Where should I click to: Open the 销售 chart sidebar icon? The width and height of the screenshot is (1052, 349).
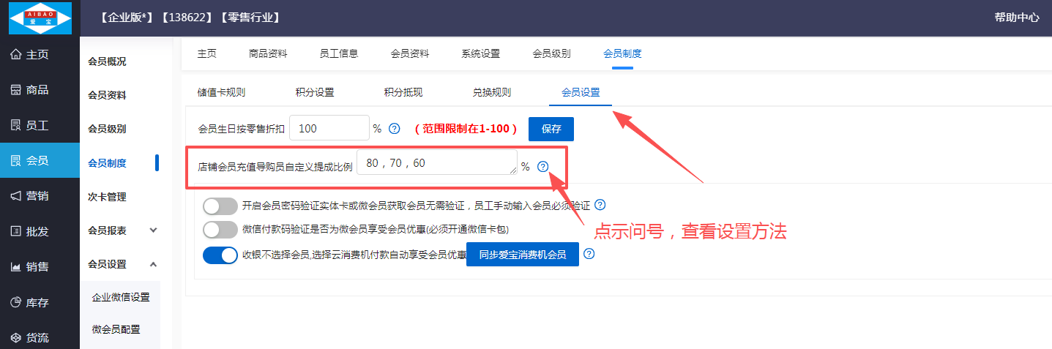click(15, 267)
